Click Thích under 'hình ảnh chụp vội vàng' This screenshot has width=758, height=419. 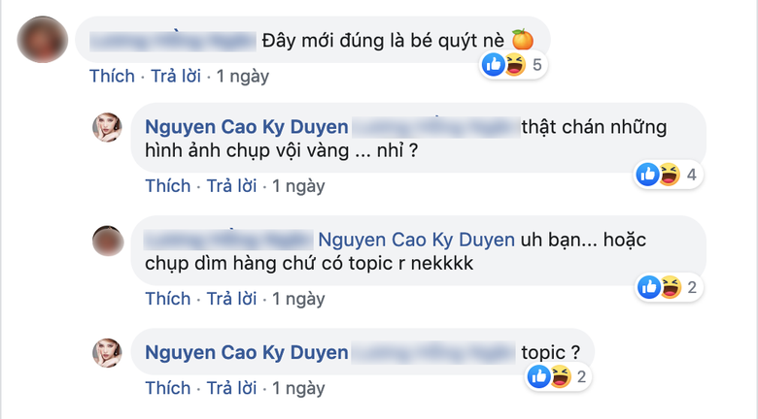tap(168, 186)
